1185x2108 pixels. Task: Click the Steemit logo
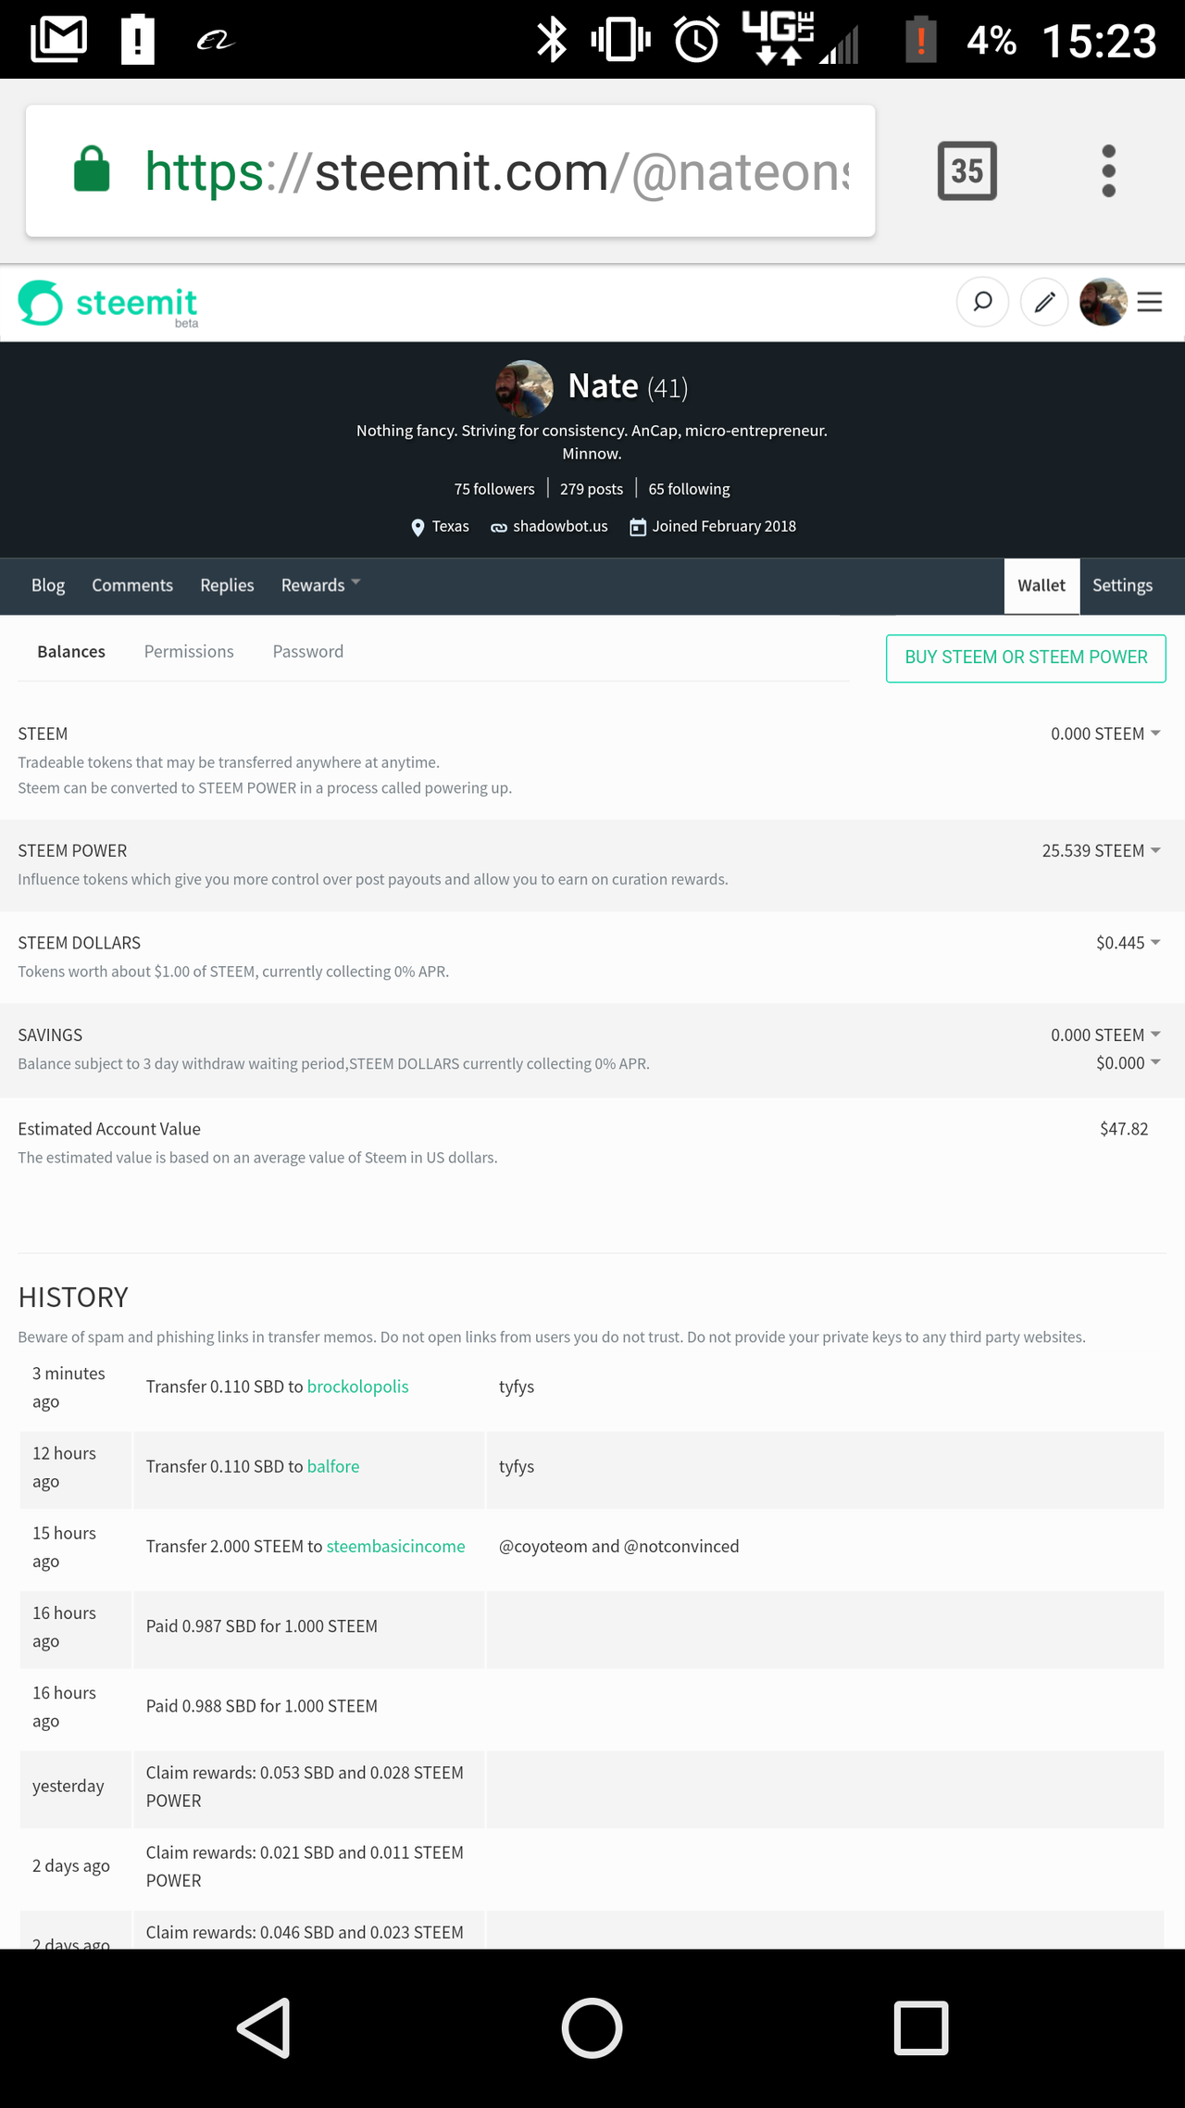coord(108,304)
